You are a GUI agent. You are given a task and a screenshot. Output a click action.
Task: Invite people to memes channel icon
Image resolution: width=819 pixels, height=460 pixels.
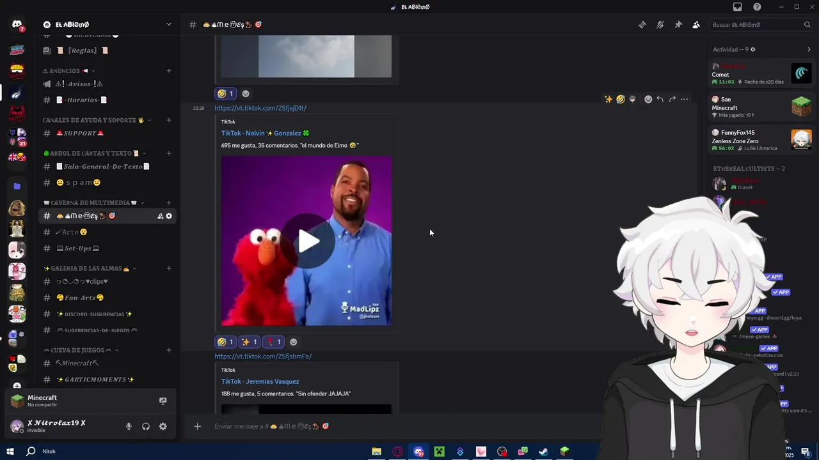[x=160, y=216]
